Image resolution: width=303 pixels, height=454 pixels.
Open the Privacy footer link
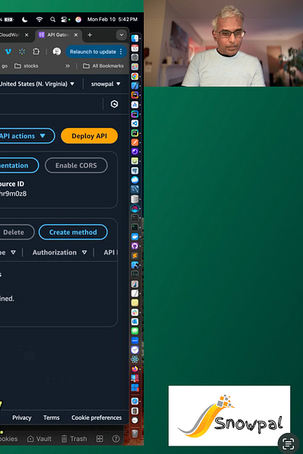click(x=22, y=418)
